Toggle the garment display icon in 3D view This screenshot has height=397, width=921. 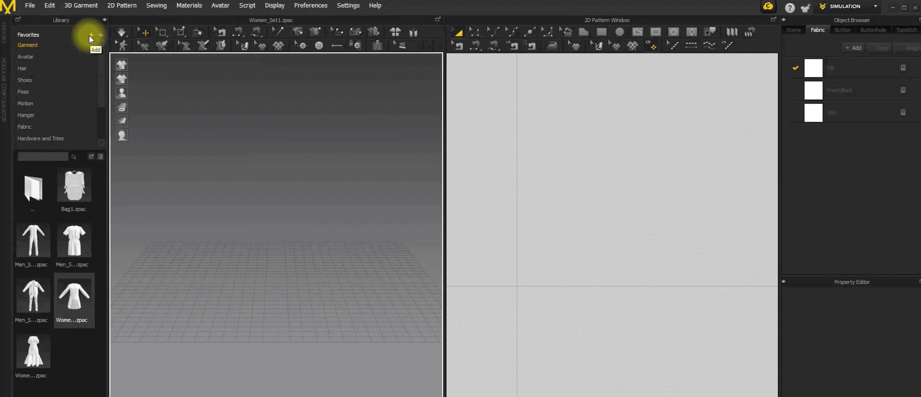point(122,65)
